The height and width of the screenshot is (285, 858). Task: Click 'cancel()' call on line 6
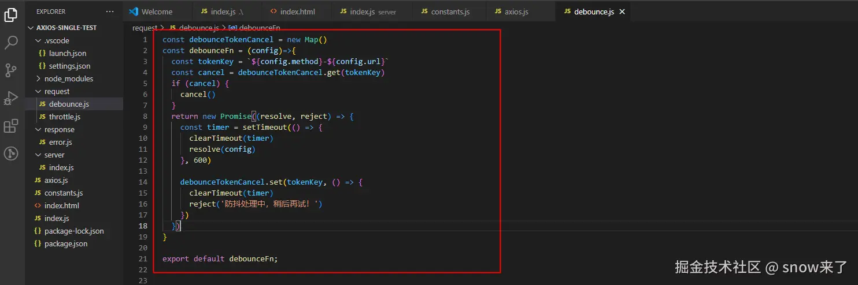point(198,95)
